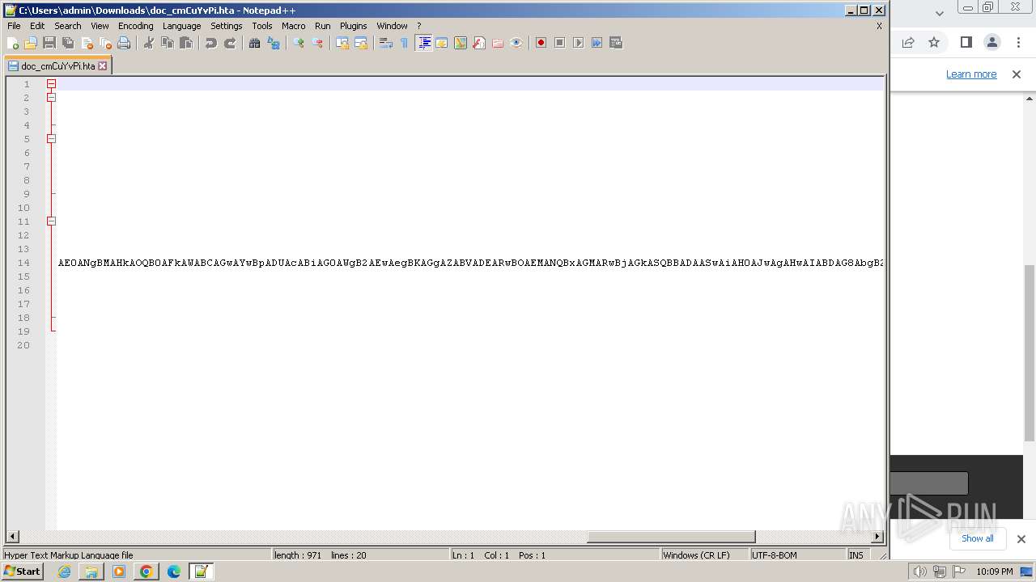Click the Copy toolbar icon
The height and width of the screenshot is (582, 1036).
tap(168, 43)
